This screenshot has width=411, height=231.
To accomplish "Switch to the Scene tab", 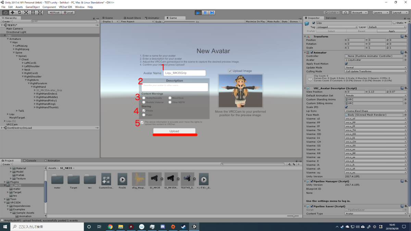I will [x=108, y=18].
